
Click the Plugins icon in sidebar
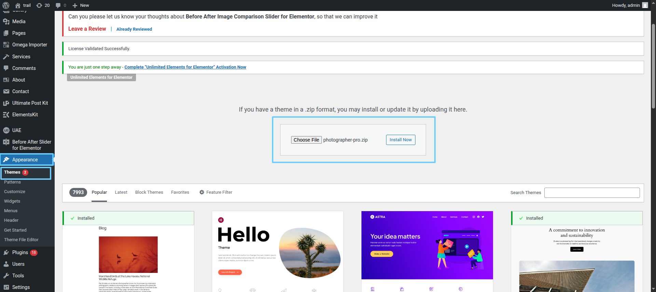tap(6, 252)
